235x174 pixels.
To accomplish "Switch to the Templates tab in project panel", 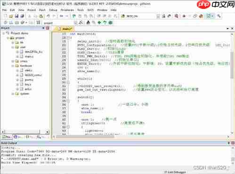I will tap(41, 137).
